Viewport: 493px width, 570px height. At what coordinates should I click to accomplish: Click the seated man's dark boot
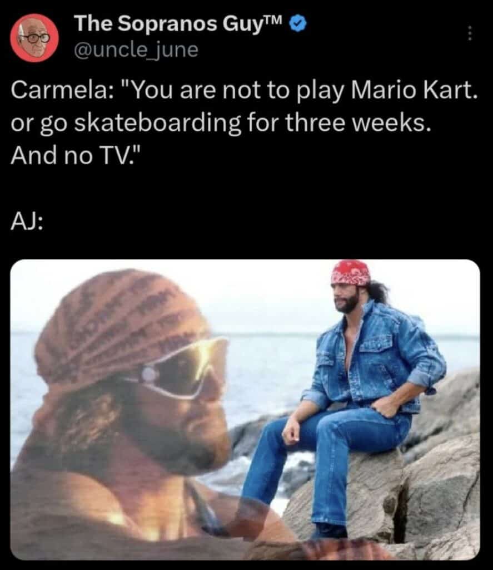(x=330, y=532)
